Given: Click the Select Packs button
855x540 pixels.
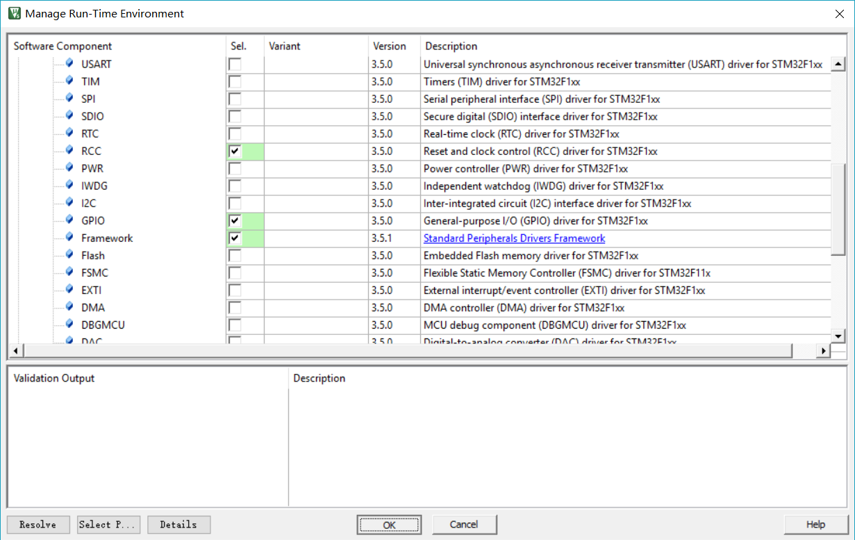Looking at the screenshot, I should pos(109,525).
